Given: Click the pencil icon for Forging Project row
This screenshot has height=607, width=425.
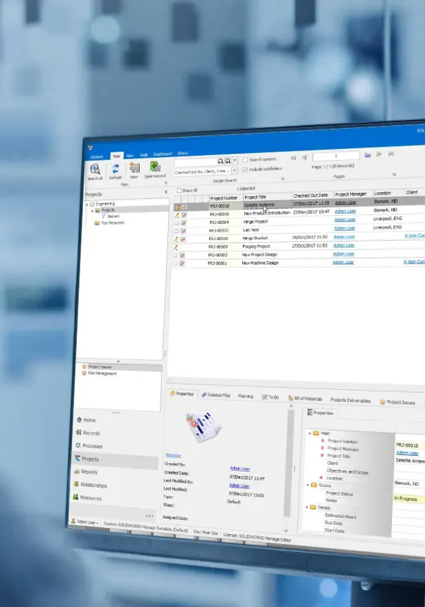Looking at the screenshot, I should click(175, 247).
